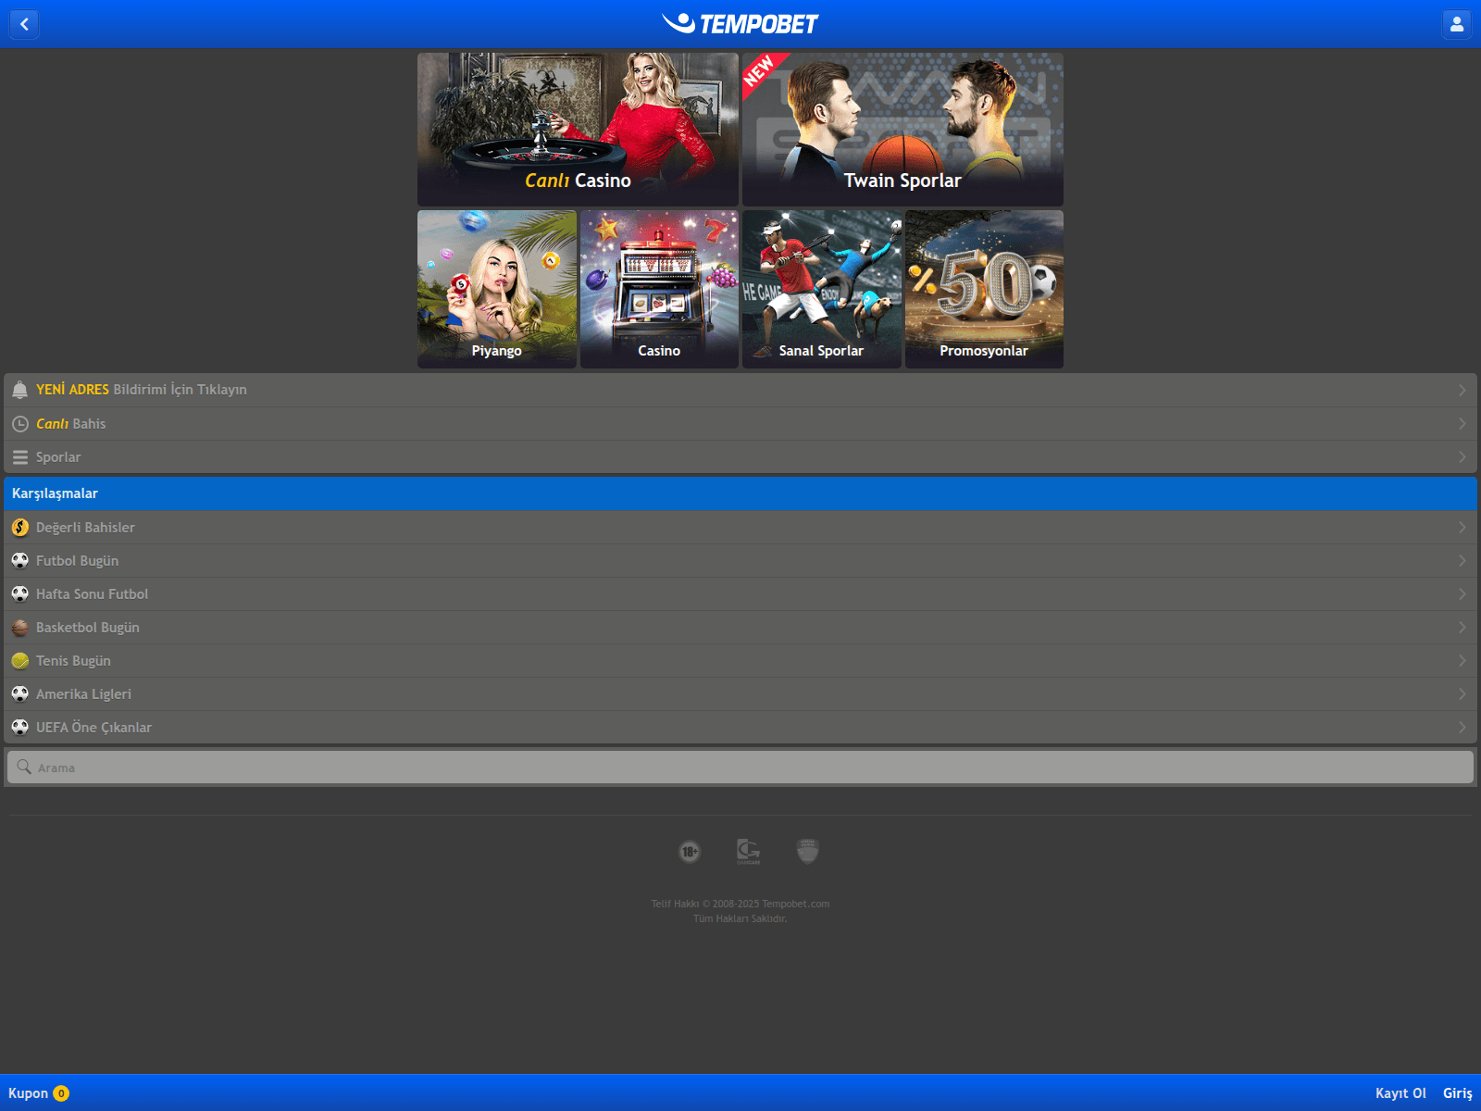Click the gold coin icon for Değerli Bahisler

pyautogui.click(x=20, y=528)
